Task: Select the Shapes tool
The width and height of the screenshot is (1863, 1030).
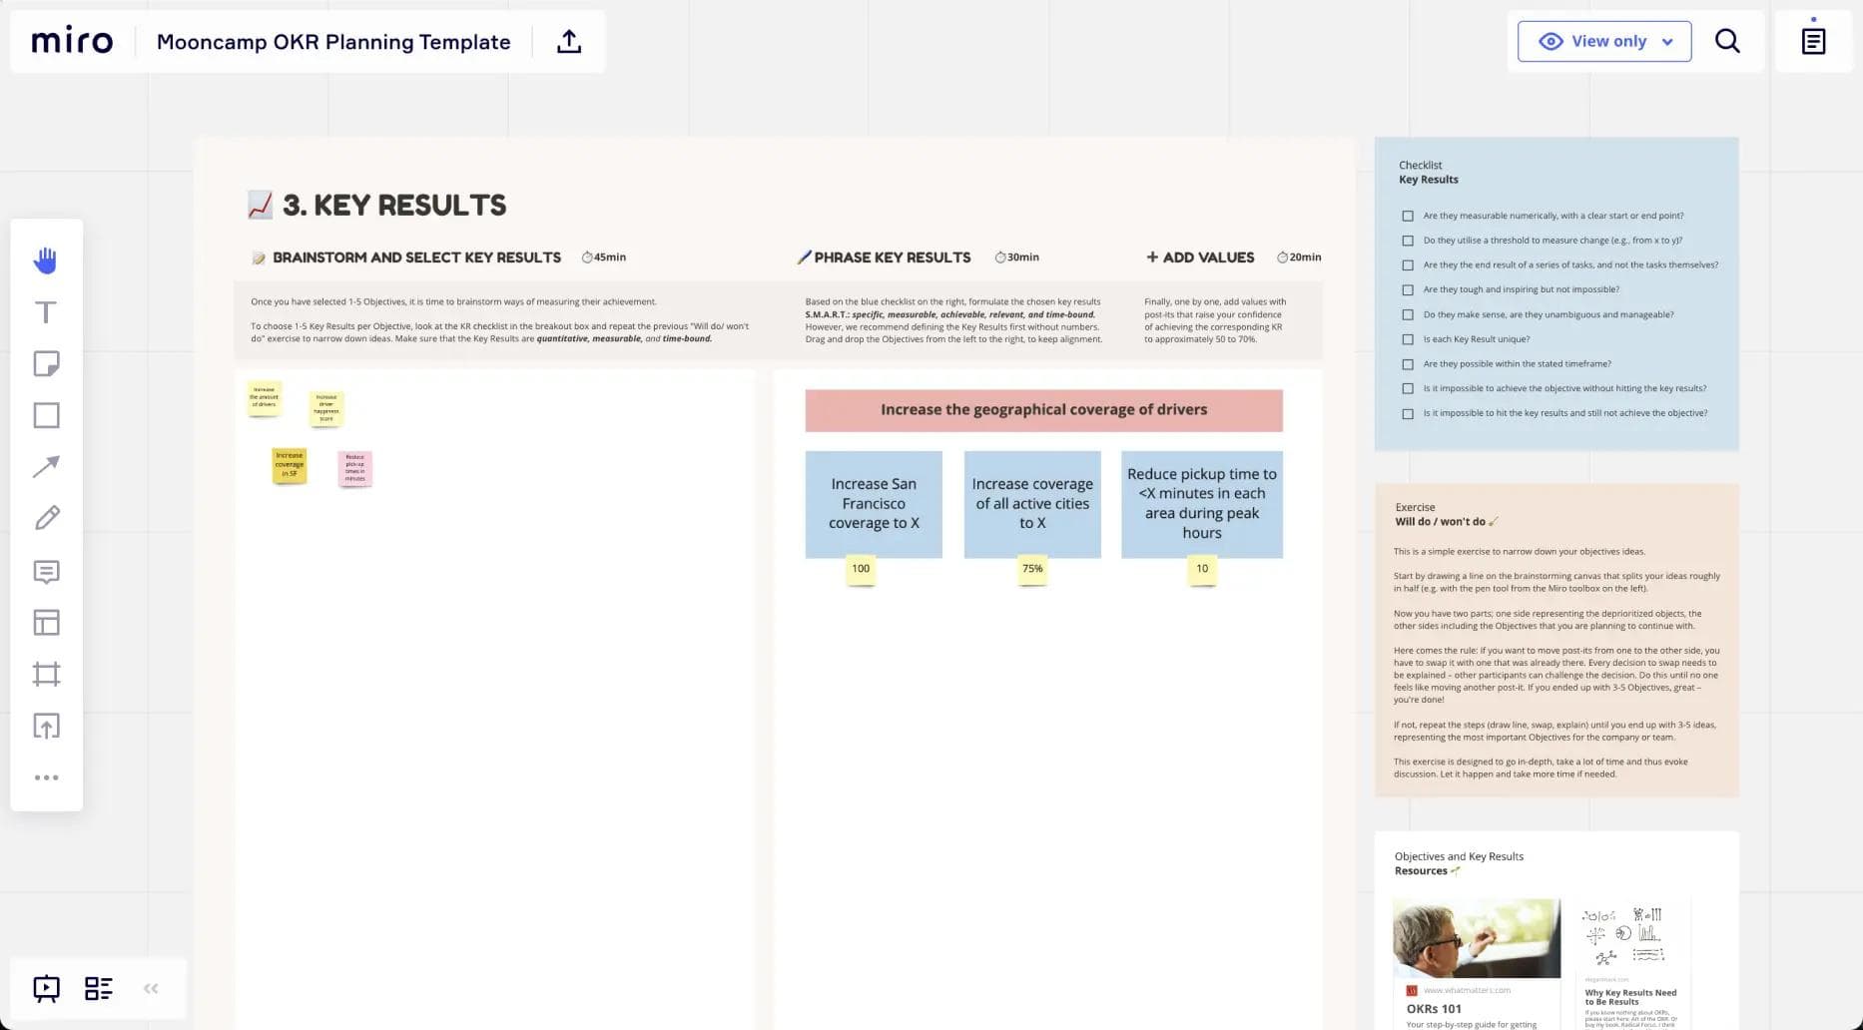Action: (45, 415)
